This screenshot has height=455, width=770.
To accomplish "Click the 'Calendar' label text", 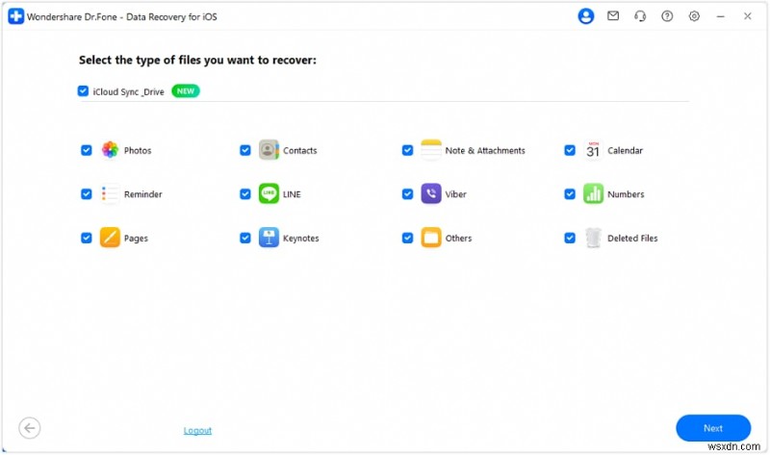I will pyautogui.click(x=625, y=150).
